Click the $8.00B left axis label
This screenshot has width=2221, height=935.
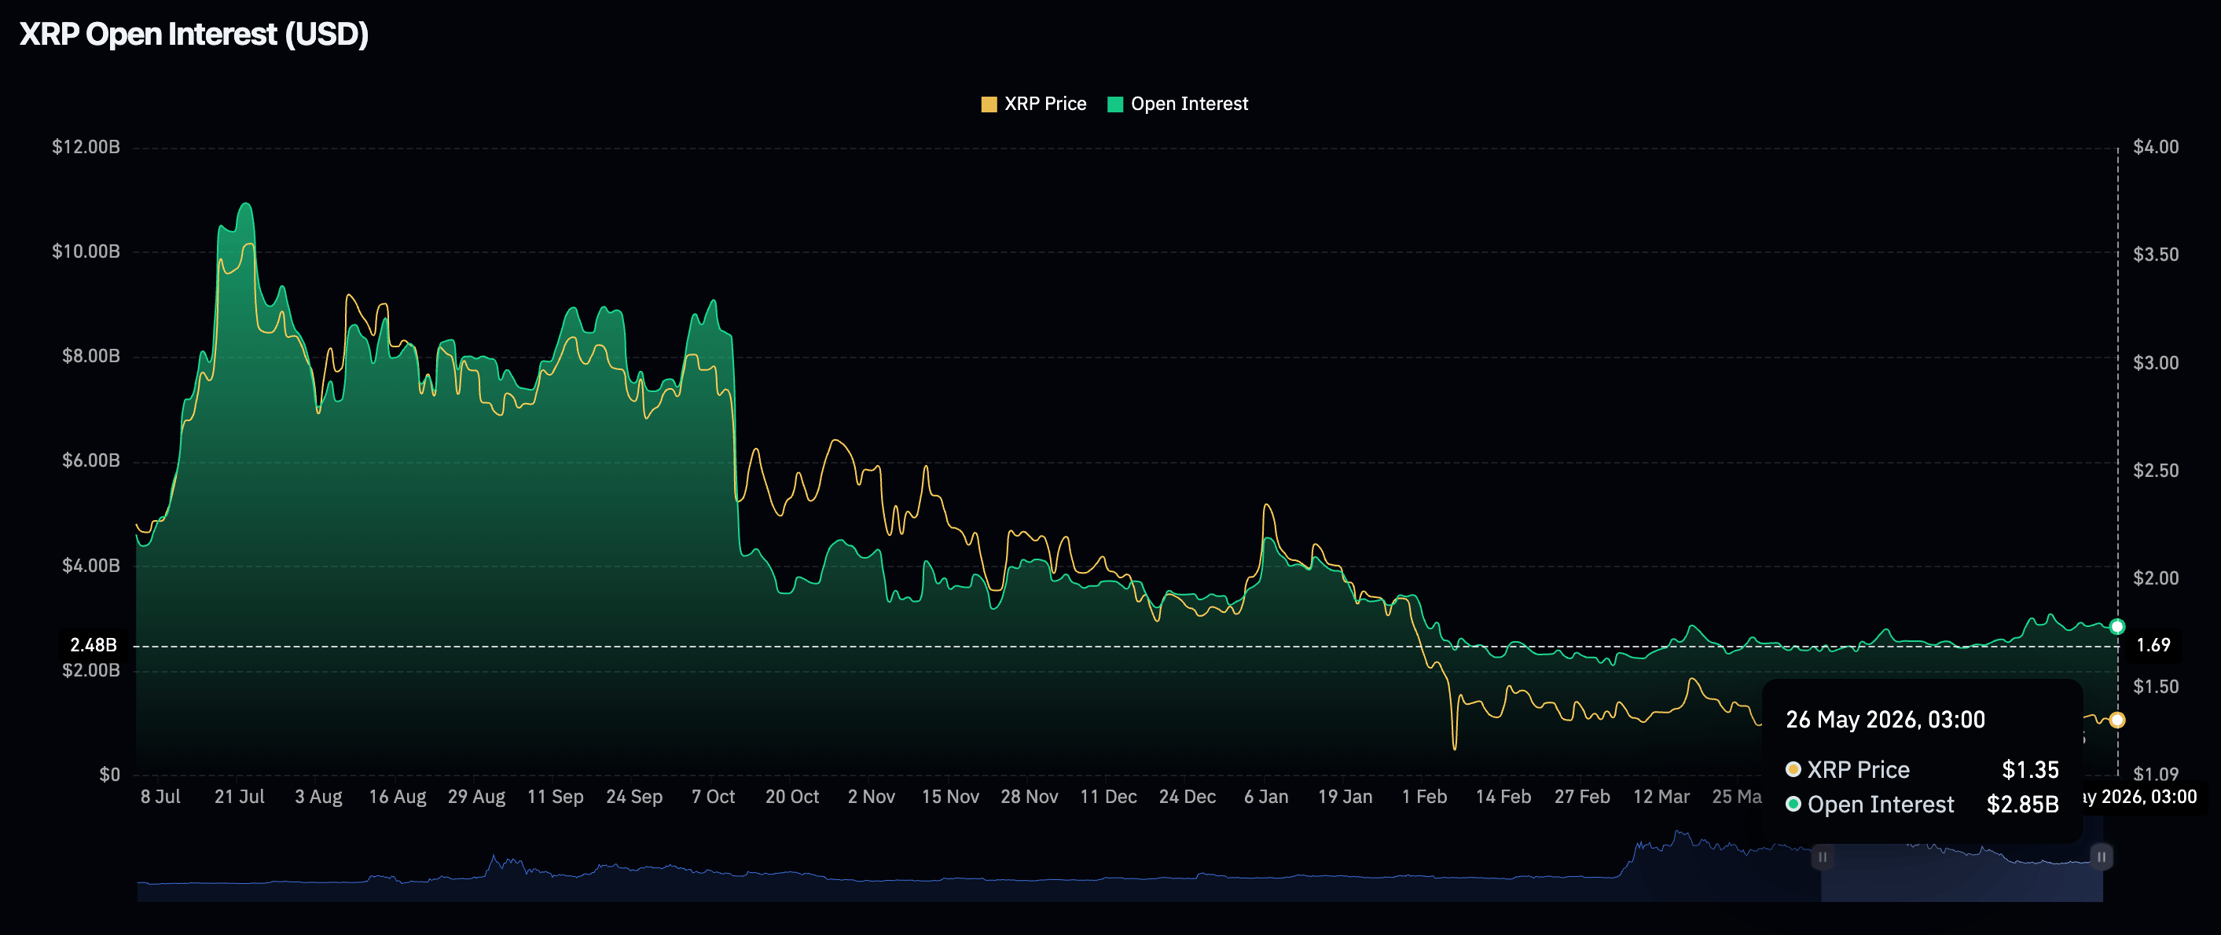90,356
